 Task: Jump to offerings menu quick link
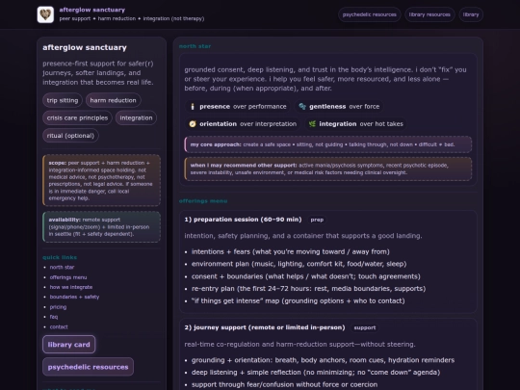pos(68,277)
